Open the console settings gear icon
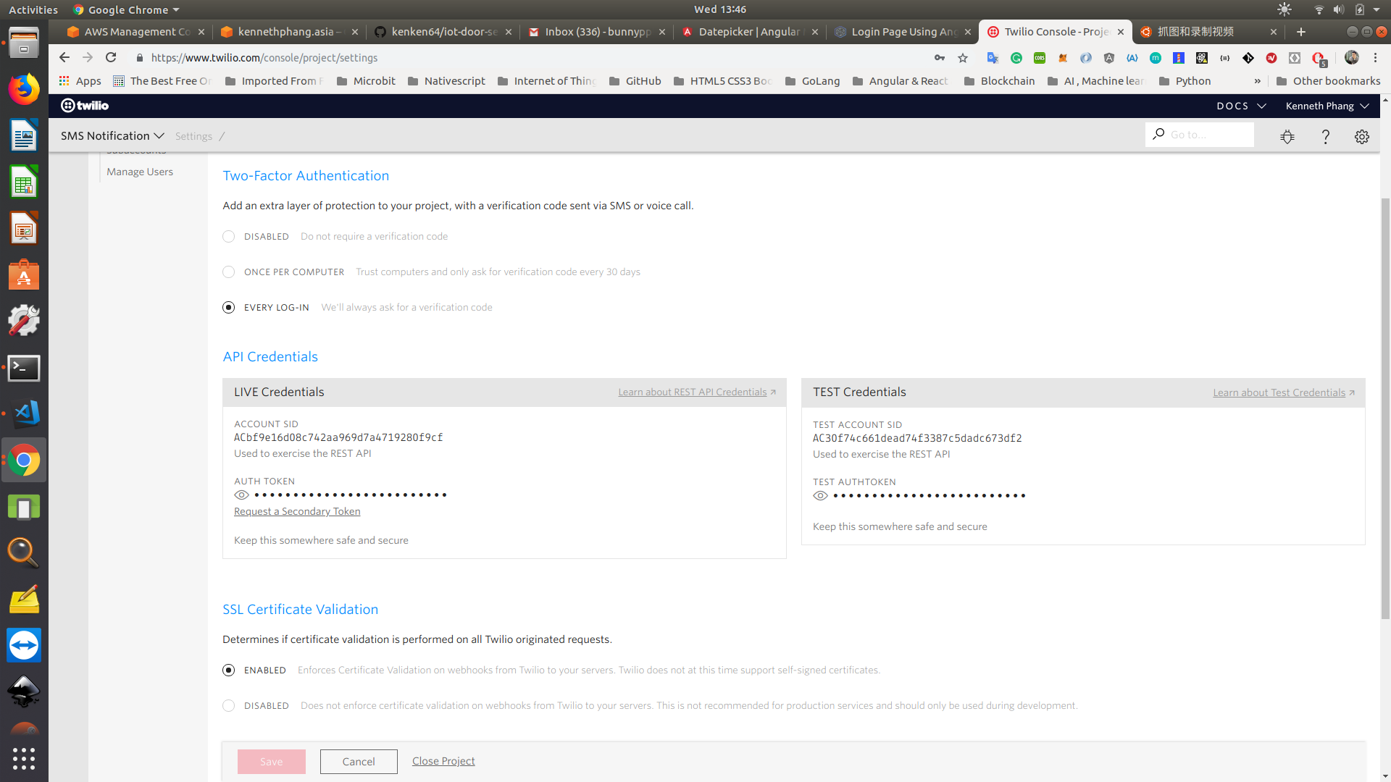 click(1361, 136)
